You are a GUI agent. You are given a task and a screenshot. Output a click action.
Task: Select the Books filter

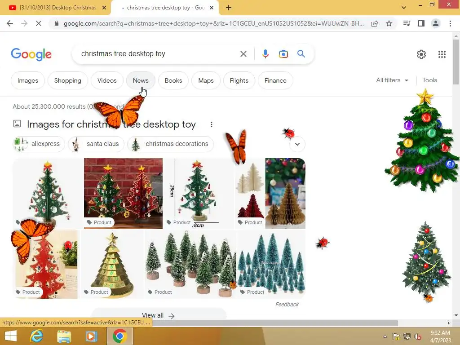(173, 80)
